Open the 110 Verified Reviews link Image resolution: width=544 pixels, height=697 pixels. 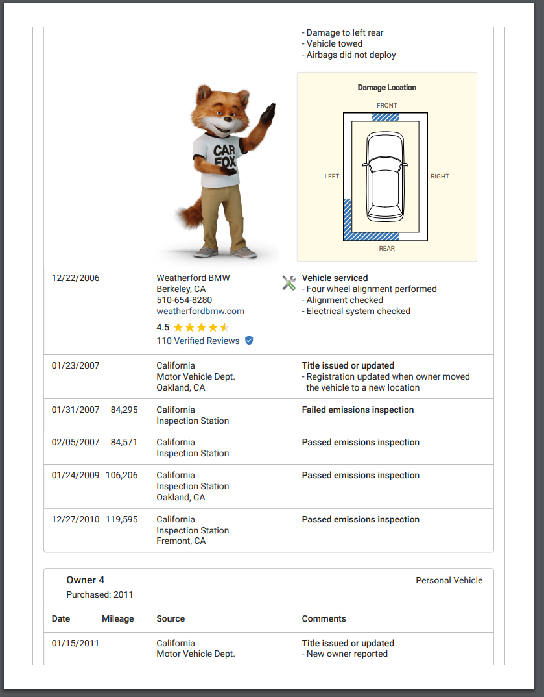coord(198,341)
